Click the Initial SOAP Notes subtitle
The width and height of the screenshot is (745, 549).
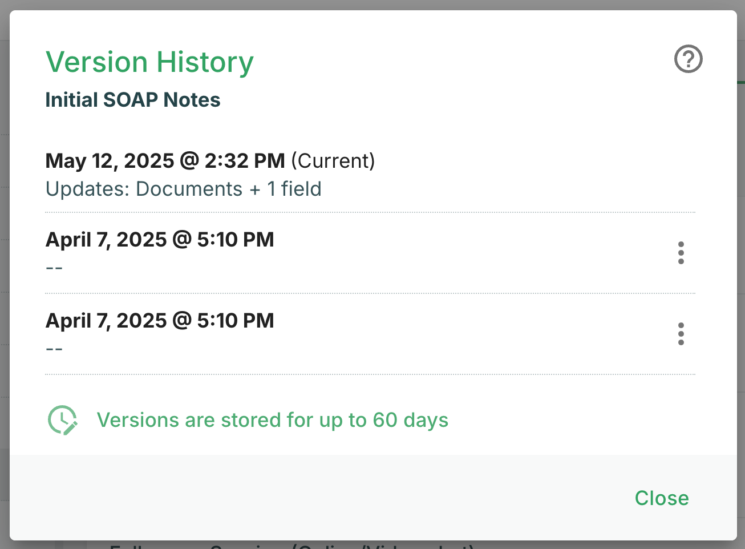132,100
